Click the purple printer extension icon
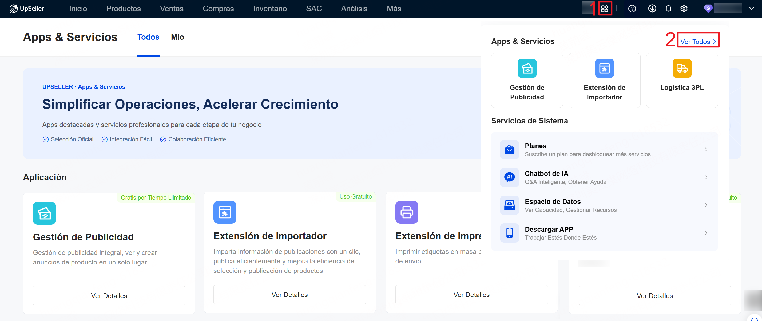 407,212
